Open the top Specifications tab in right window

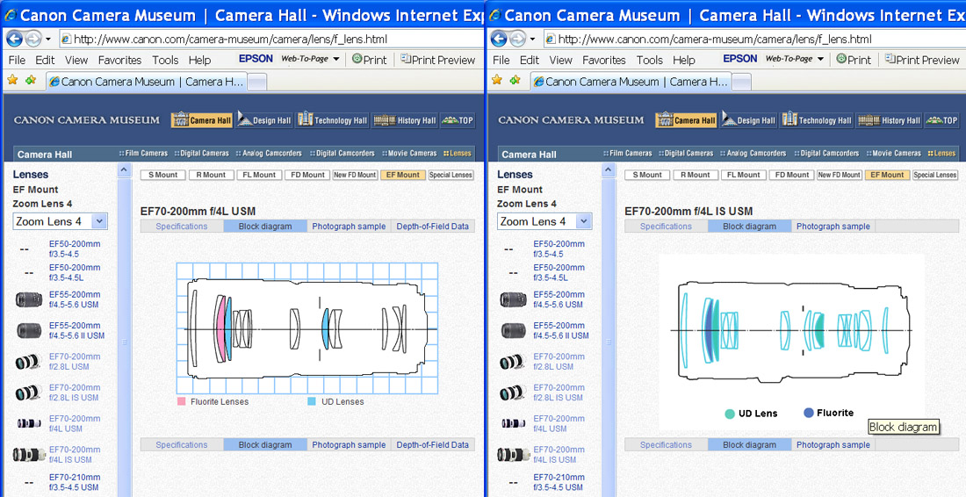pos(666,226)
